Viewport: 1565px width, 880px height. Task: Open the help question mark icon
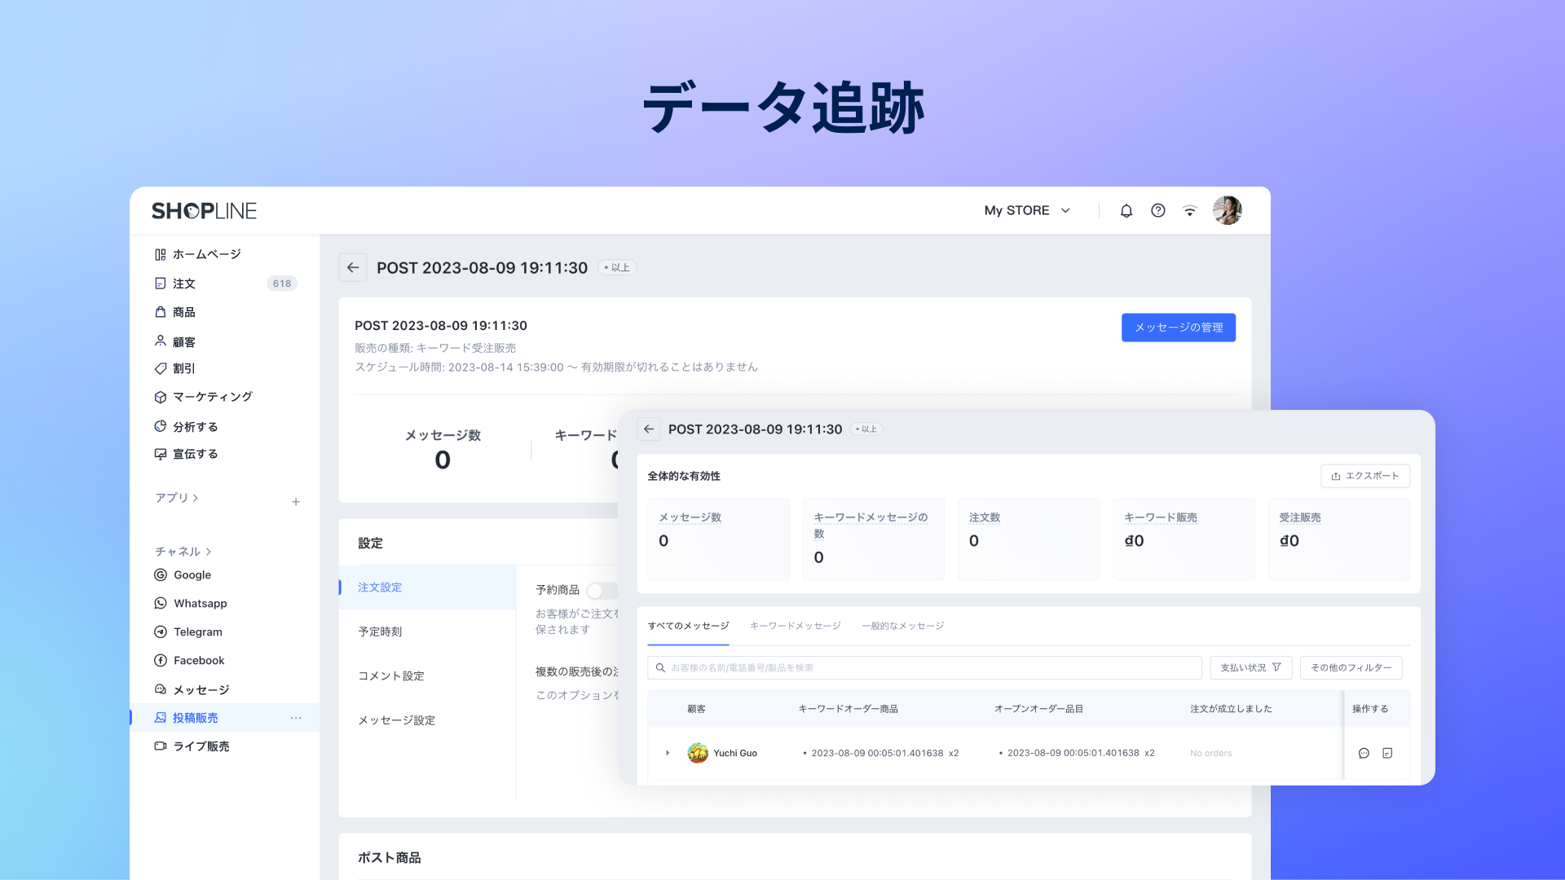(1157, 211)
